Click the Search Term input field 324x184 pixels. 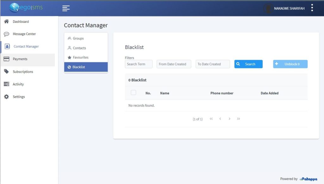click(x=139, y=64)
